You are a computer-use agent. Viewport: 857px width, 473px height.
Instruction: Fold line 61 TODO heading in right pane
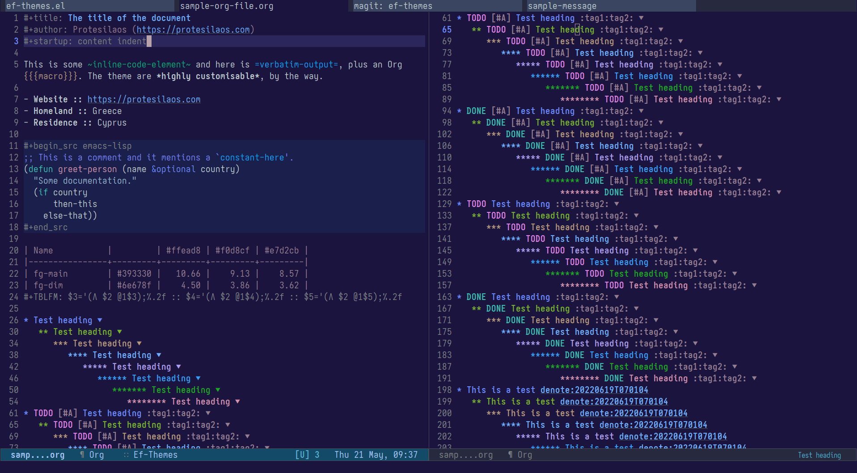coord(641,18)
